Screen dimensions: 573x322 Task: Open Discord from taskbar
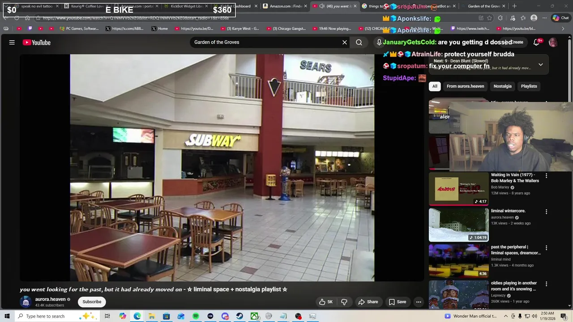225,316
